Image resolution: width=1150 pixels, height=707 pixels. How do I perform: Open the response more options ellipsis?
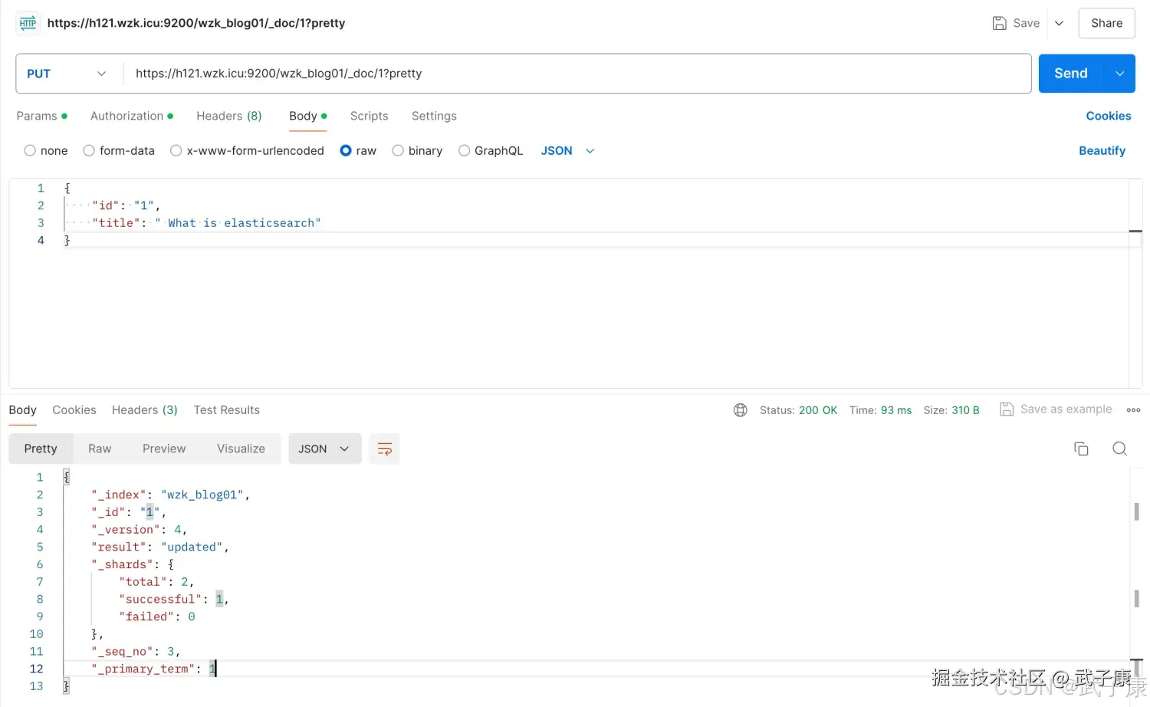point(1133,410)
